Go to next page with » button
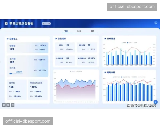 click(x=8, y=105)
